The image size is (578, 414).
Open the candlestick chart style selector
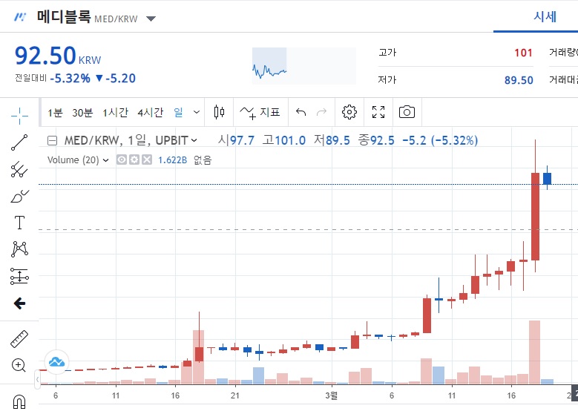tap(220, 112)
